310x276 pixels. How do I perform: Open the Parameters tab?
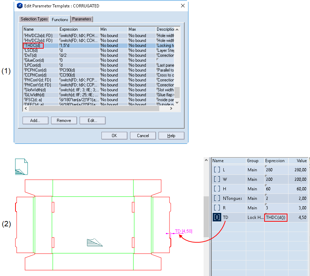tap(82, 19)
